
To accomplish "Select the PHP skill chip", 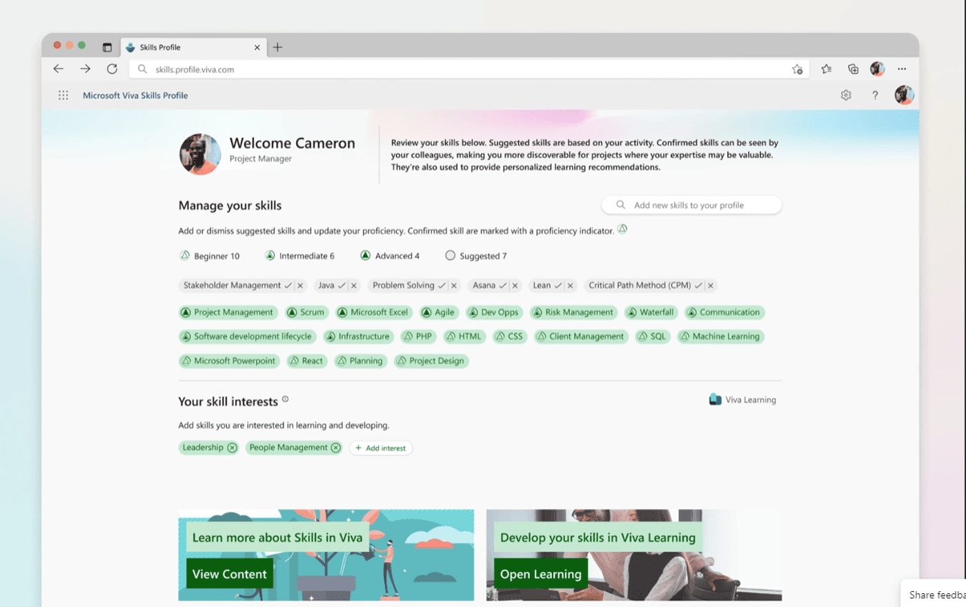I will pos(418,337).
